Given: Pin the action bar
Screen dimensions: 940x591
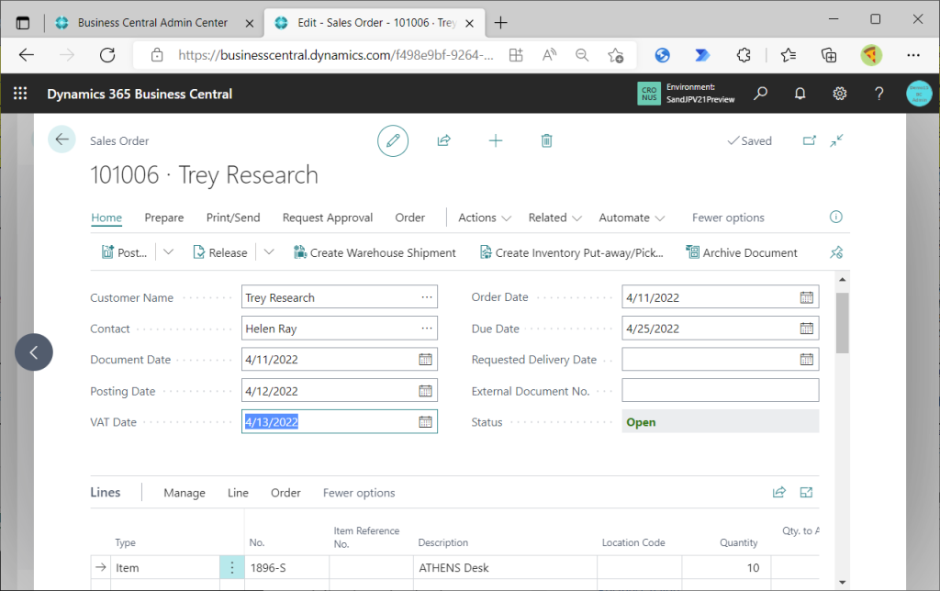Looking at the screenshot, I should [836, 252].
